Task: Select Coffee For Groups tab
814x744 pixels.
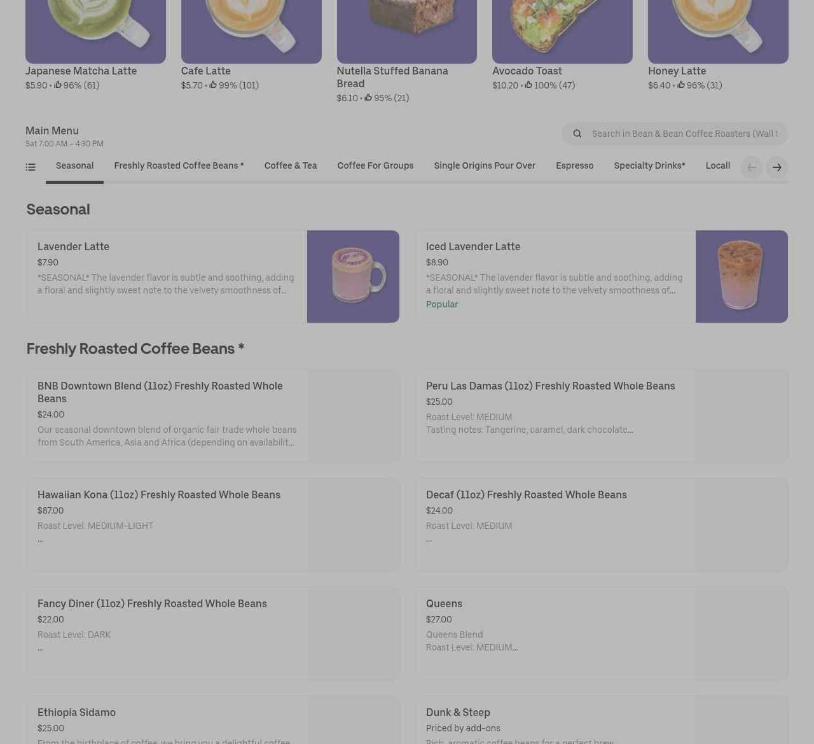Action: point(375,166)
